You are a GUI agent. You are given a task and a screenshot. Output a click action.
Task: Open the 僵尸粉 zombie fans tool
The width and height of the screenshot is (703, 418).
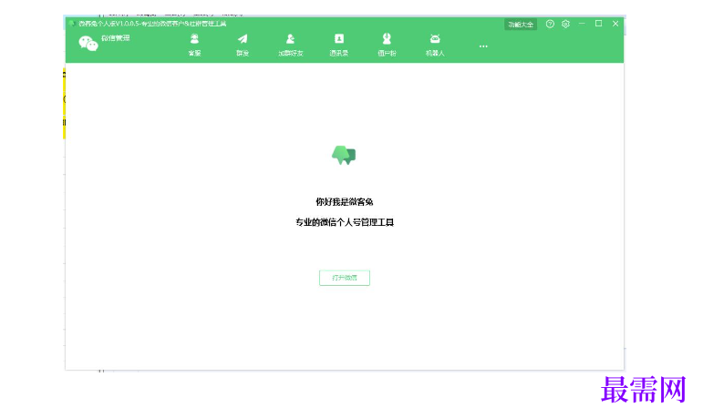(x=387, y=45)
